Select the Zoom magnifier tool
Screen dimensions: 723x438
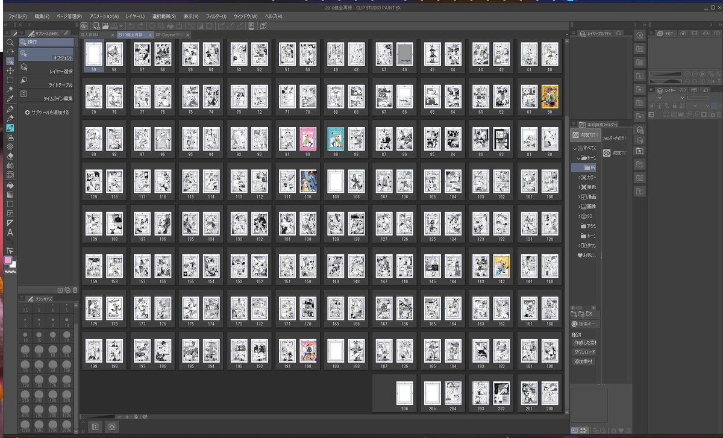10,42
